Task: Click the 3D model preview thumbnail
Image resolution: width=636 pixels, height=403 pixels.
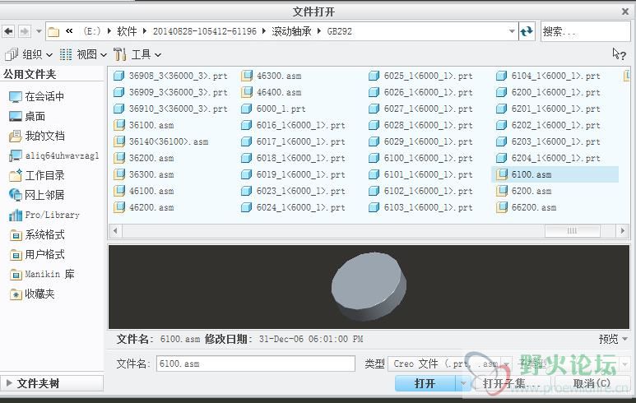Action: pos(369,287)
